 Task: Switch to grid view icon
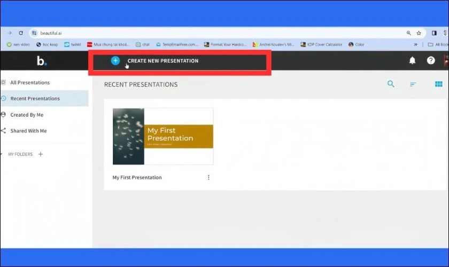tap(439, 84)
